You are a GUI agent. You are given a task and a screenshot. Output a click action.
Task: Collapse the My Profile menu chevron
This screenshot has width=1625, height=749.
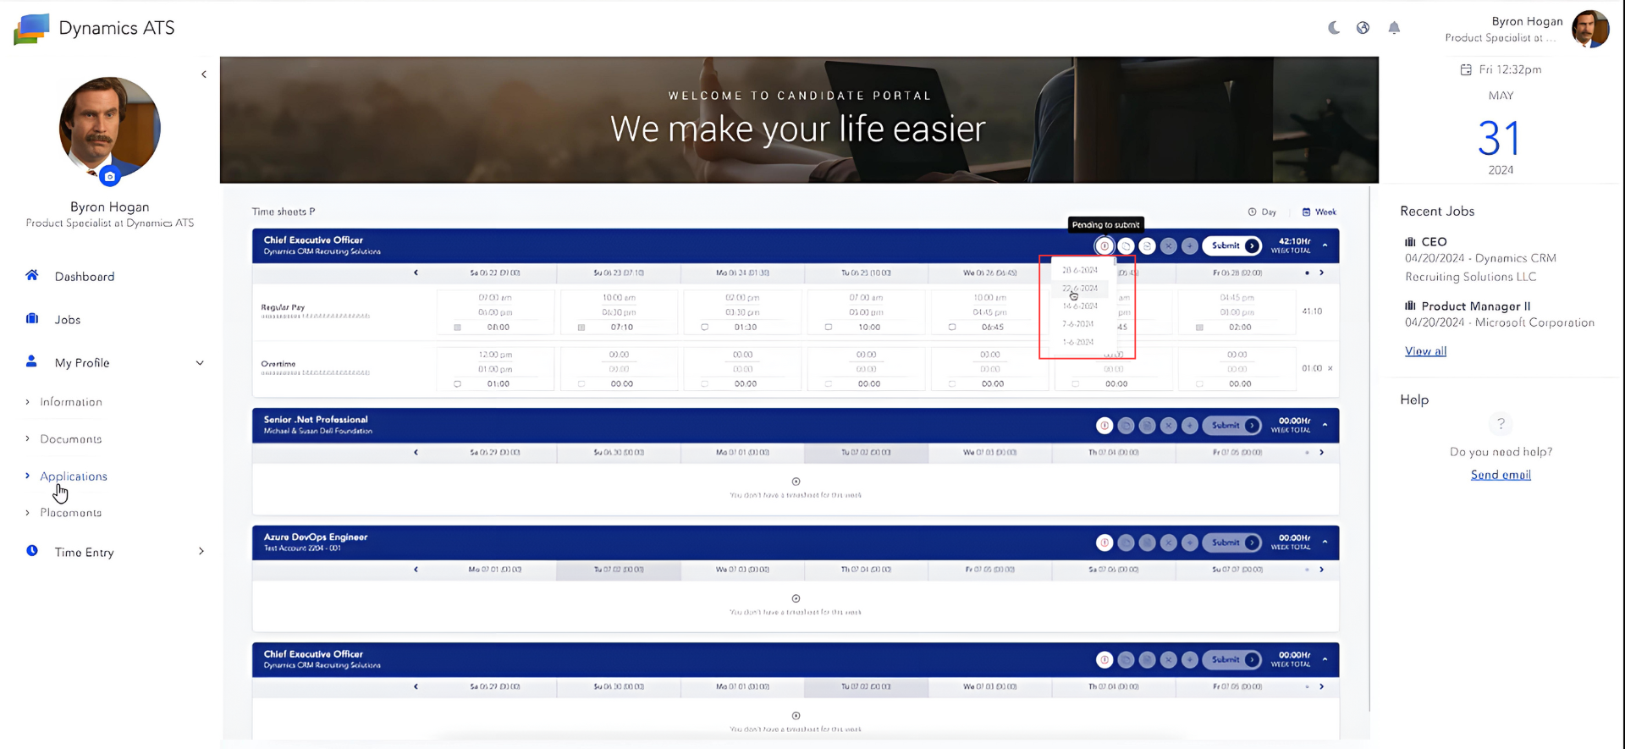click(200, 363)
